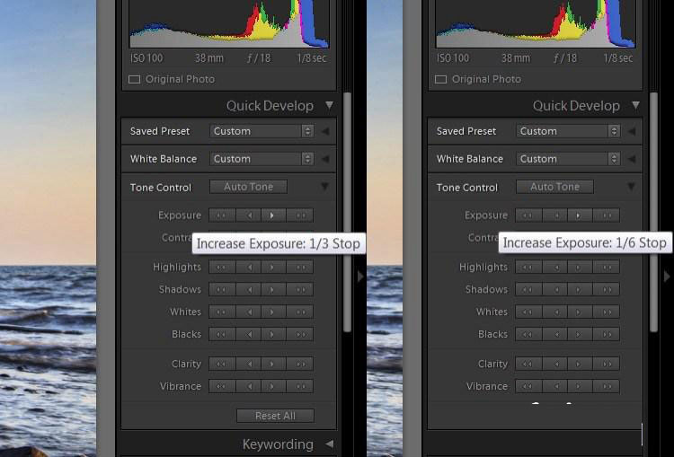Increase Highlights by large step in left panel

pos(300,267)
